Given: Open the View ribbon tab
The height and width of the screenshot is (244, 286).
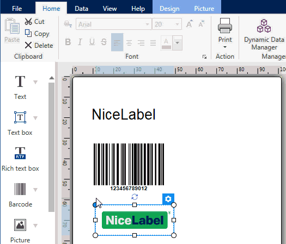Looking at the screenshot, I should [x=110, y=9].
